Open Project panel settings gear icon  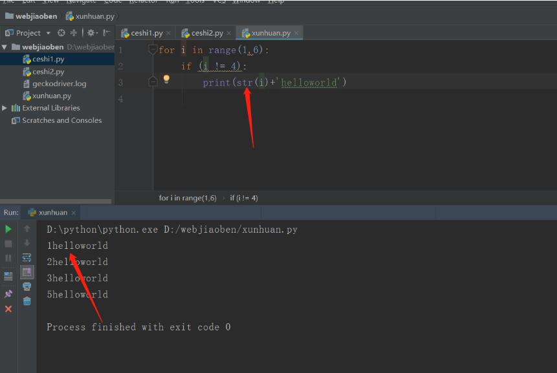click(x=90, y=32)
